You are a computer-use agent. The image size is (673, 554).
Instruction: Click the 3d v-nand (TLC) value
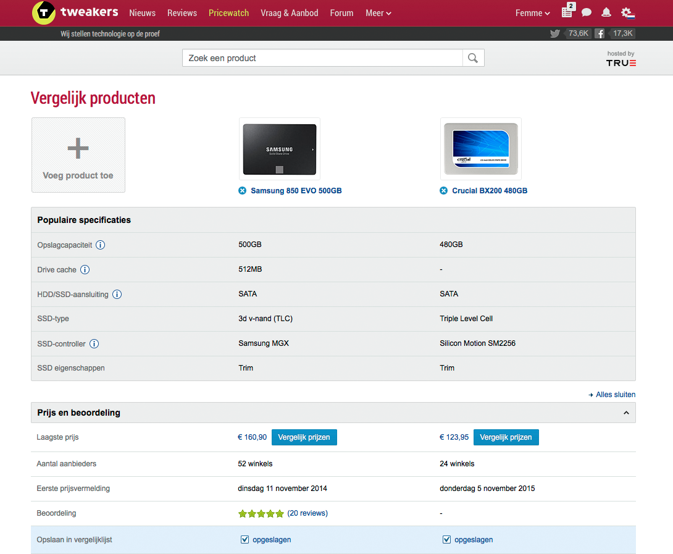(x=265, y=319)
